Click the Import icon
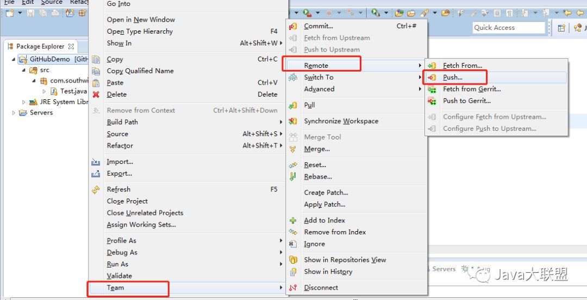587x300 pixels. 96,162
